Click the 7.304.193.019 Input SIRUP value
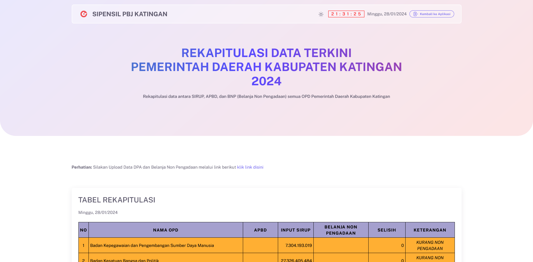 pos(299,246)
